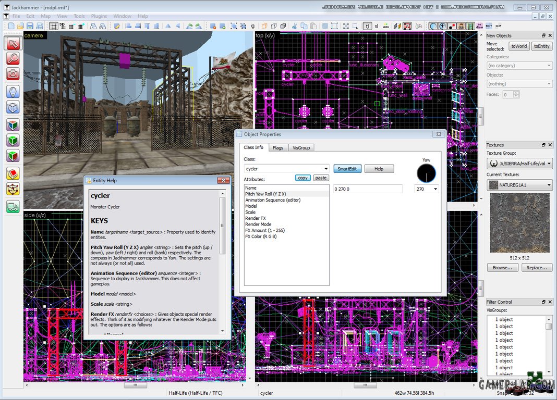Open the Current Texture NATUREG1A1 dropdown
The image size is (557, 400).
click(x=519, y=185)
